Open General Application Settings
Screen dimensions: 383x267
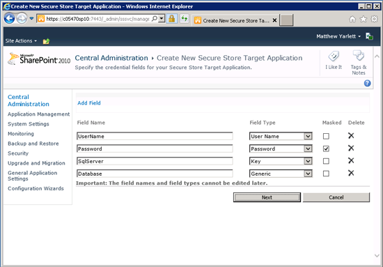[33, 176]
